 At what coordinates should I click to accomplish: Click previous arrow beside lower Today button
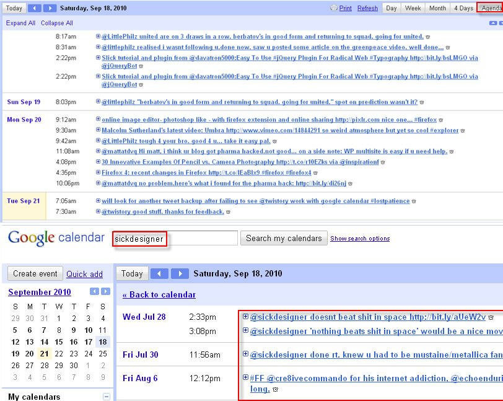click(x=159, y=273)
